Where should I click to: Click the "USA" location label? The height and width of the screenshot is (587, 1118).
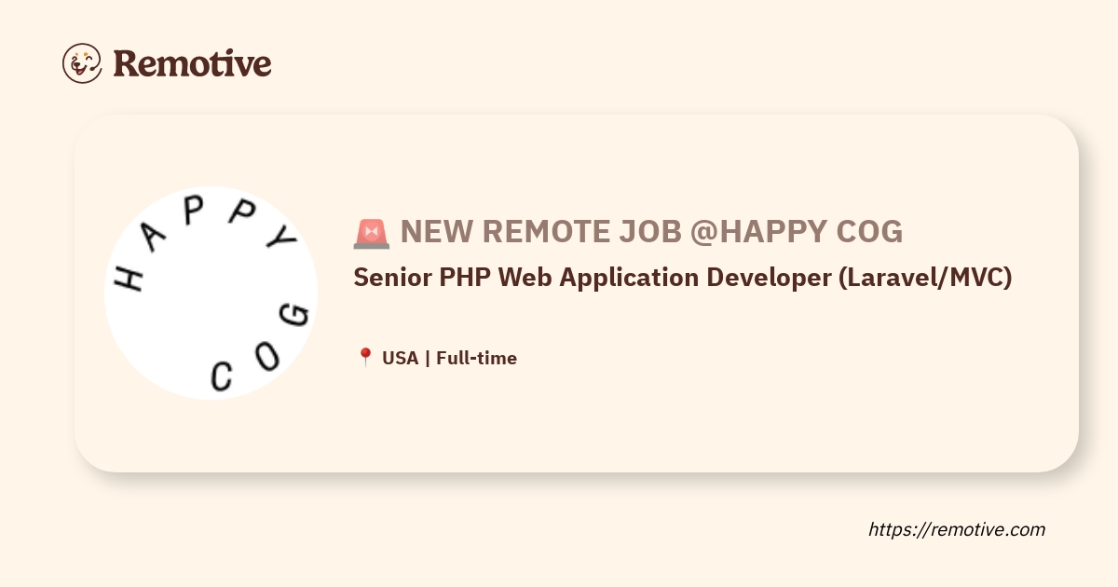pos(400,358)
